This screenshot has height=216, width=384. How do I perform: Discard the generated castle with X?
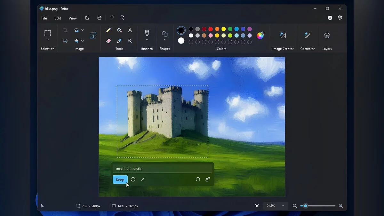click(143, 180)
